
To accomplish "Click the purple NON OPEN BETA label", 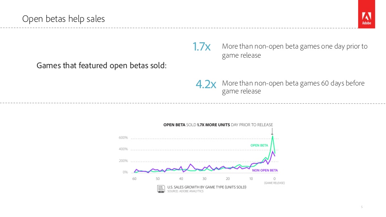I will [265, 170].
